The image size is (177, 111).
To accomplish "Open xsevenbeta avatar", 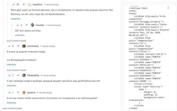I will coord(24,46).
